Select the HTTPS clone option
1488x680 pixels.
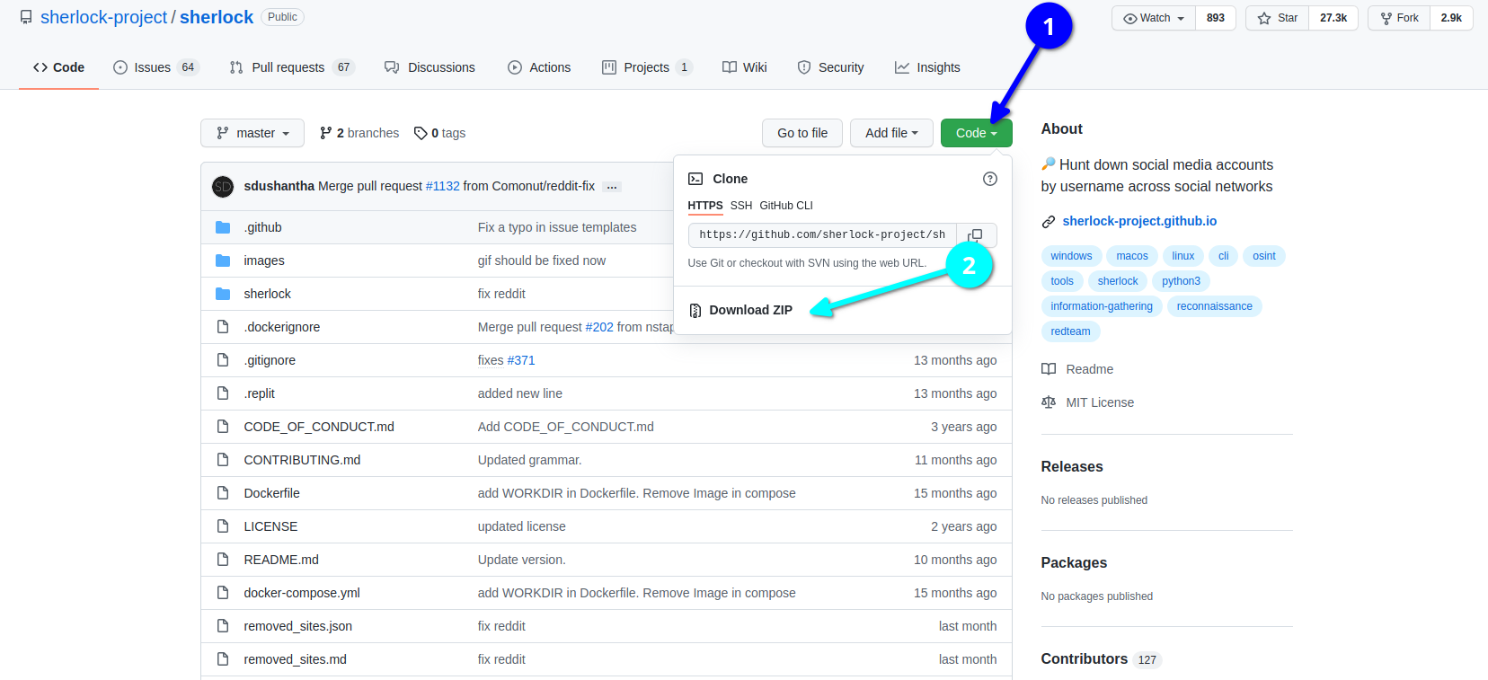point(705,206)
